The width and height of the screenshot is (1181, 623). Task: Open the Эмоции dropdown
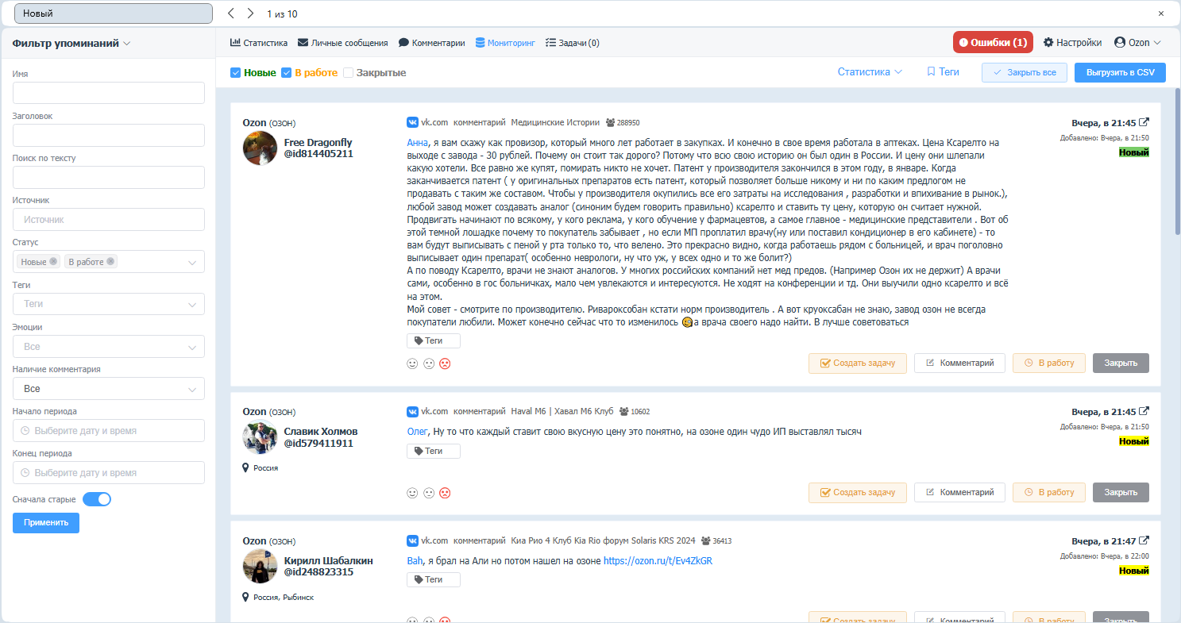[109, 347]
